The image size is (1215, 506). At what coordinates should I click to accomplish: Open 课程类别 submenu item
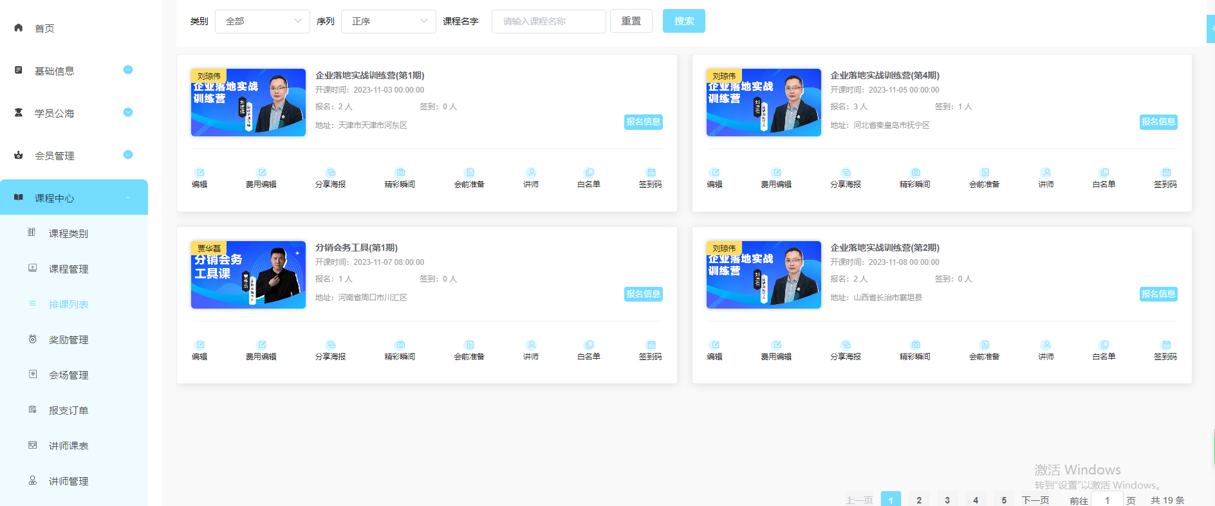(x=74, y=233)
